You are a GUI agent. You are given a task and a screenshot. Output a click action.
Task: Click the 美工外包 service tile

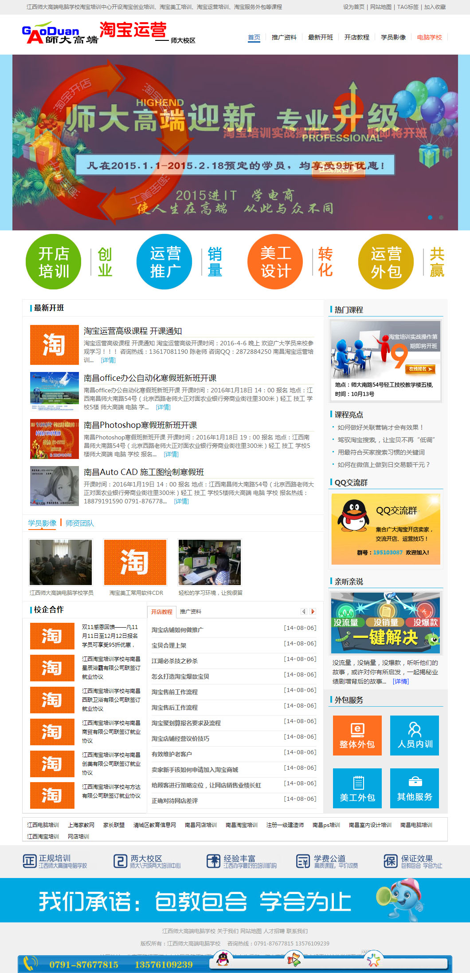tap(357, 788)
